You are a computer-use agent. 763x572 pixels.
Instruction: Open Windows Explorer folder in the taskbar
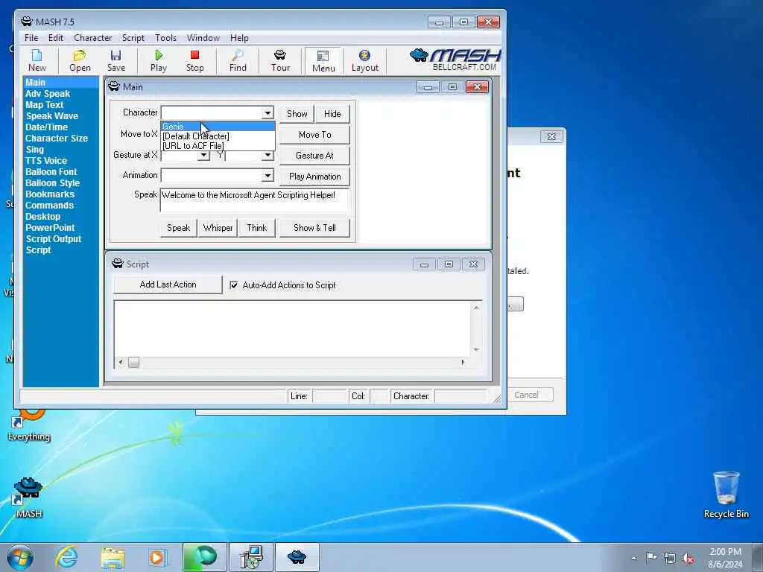coord(113,557)
